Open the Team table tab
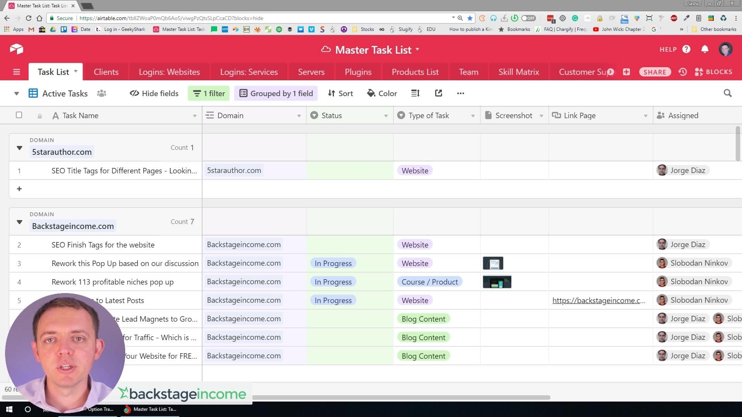The width and height of the screenshot is (742, 417). (x=468, y=72)
